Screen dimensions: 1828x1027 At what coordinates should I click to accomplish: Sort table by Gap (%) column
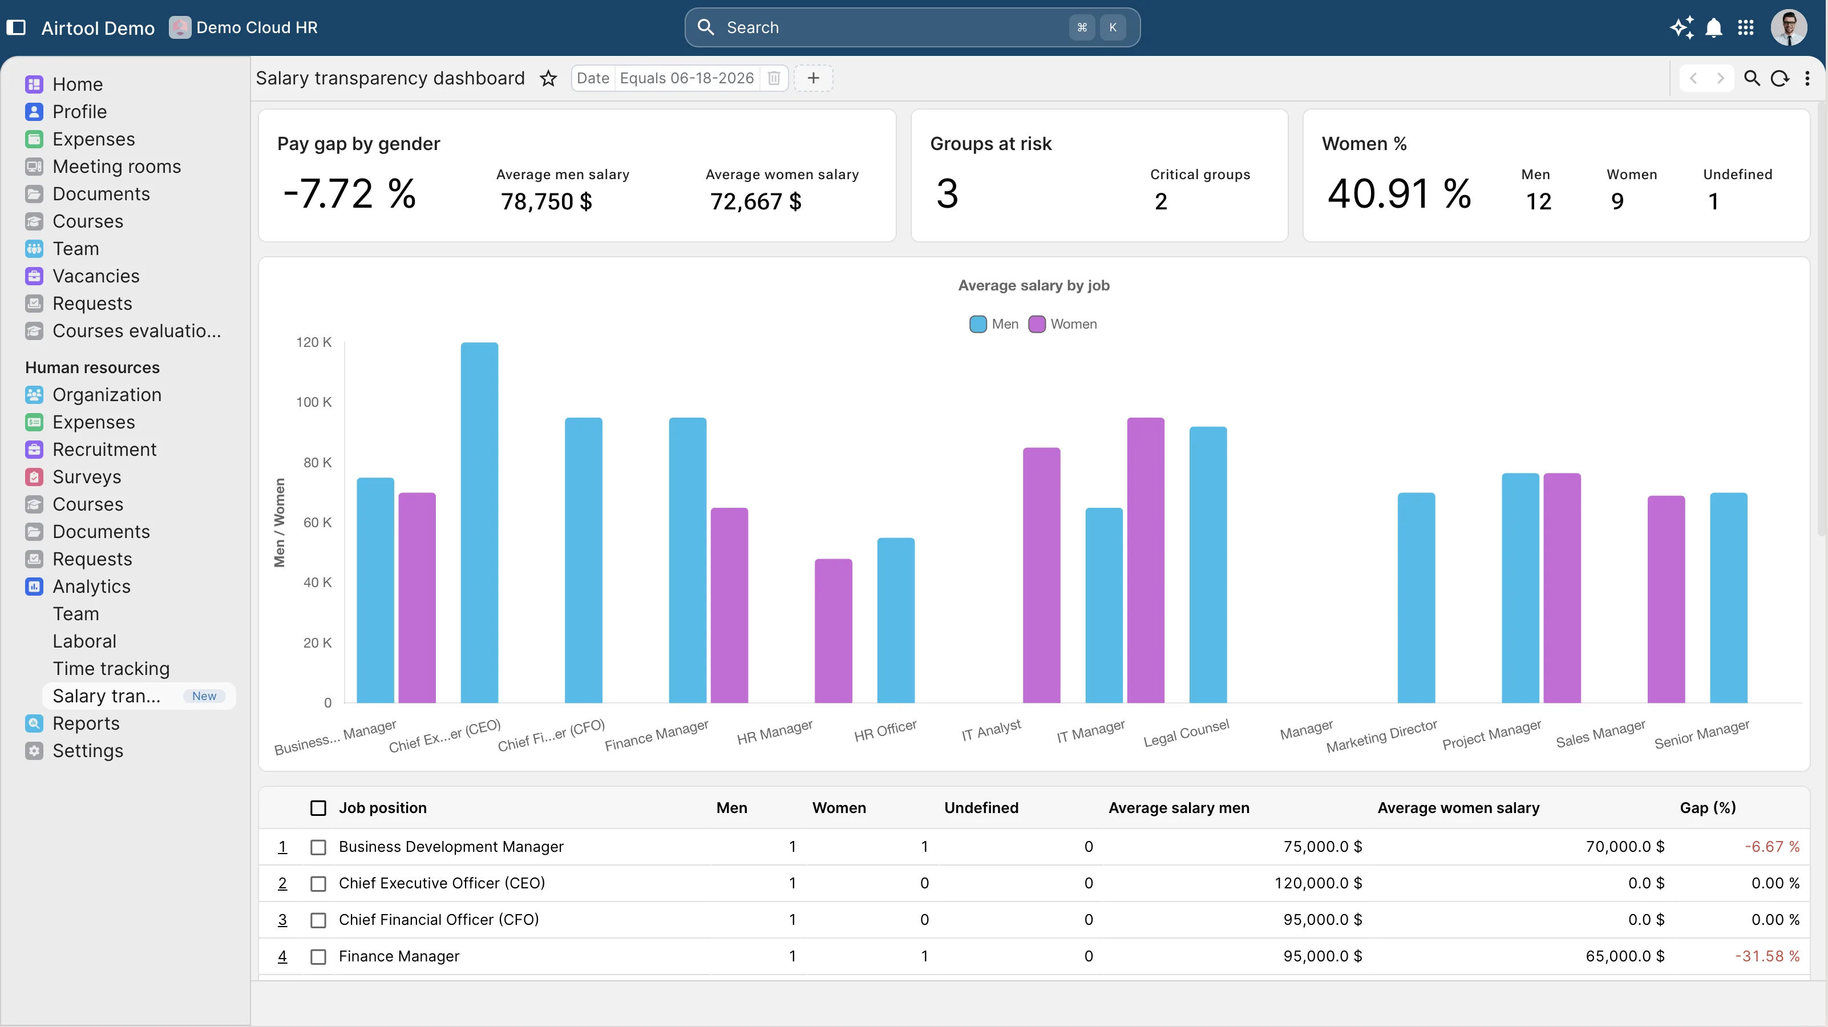1708,808
